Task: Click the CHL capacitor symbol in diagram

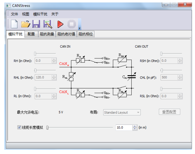Action: pos(132,77)
